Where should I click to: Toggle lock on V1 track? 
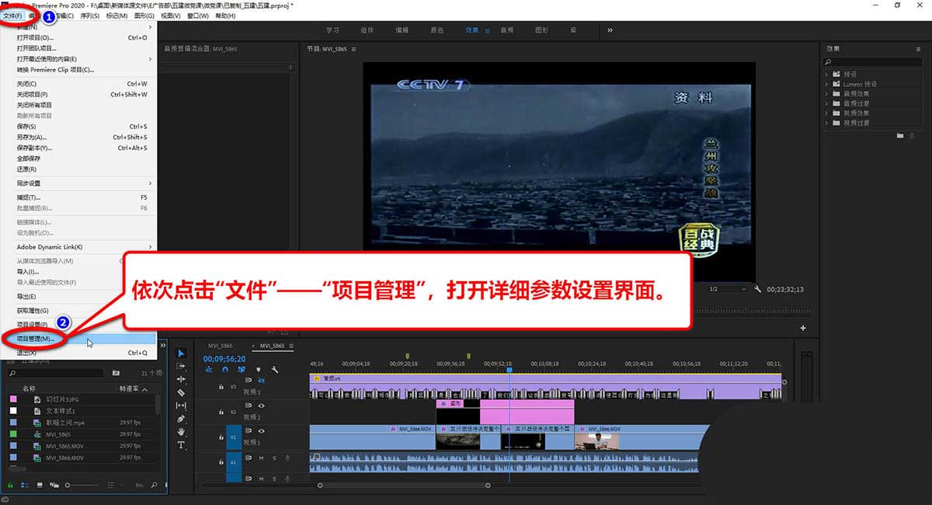221,437
